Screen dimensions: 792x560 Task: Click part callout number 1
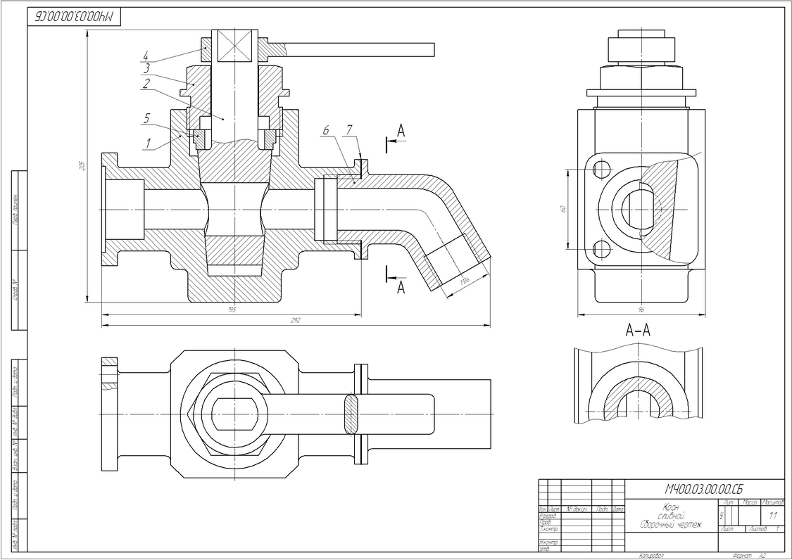tap(149, 144)
